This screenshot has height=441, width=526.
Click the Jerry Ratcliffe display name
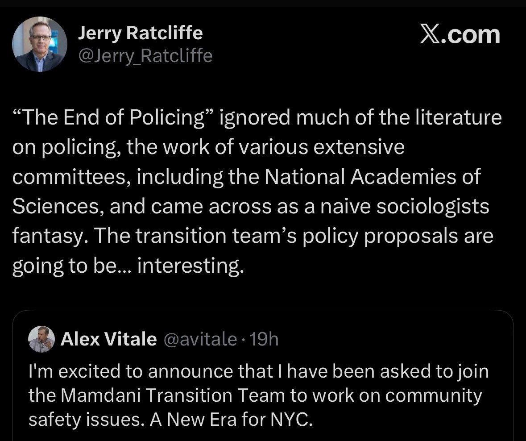coord(140,33)
